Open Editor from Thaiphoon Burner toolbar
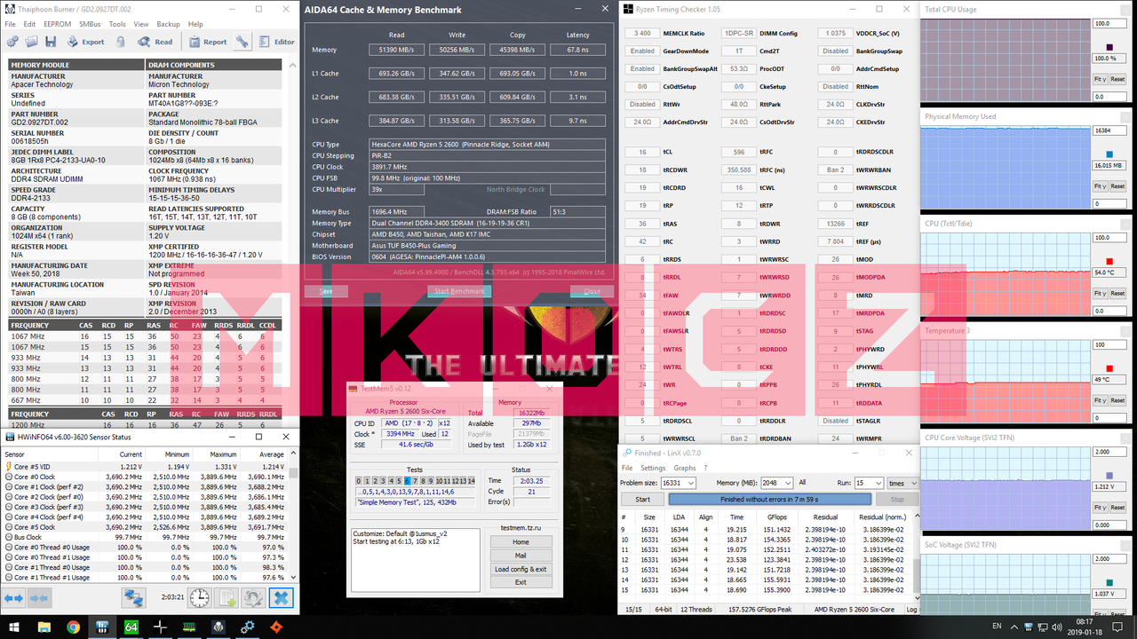The height and width of the screenshot is (639, 1137). click(277, 42)
